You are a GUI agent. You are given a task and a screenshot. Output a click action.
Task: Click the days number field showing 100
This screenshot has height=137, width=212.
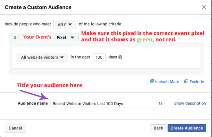(x=99, y=57)
